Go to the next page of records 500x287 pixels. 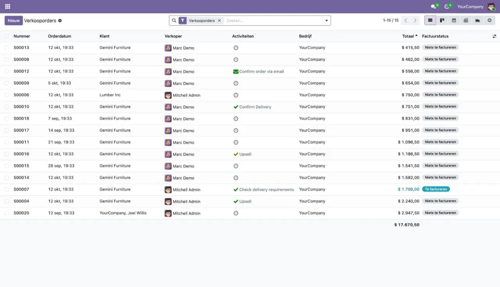[x=415, y=21]
